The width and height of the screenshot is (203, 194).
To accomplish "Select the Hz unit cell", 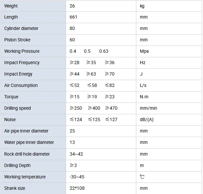I will pyautogui.click(x=142, y=62).
